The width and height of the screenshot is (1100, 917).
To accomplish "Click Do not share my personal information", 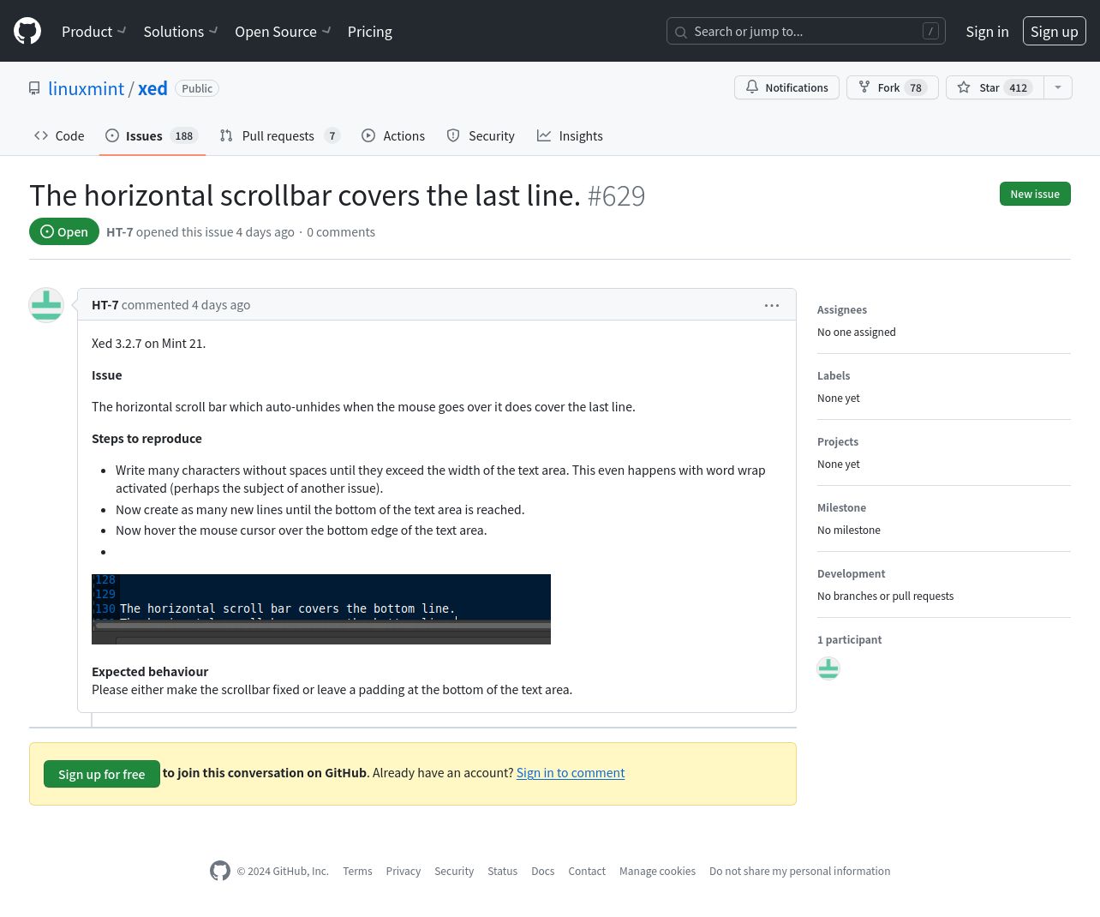I will 800,871.
